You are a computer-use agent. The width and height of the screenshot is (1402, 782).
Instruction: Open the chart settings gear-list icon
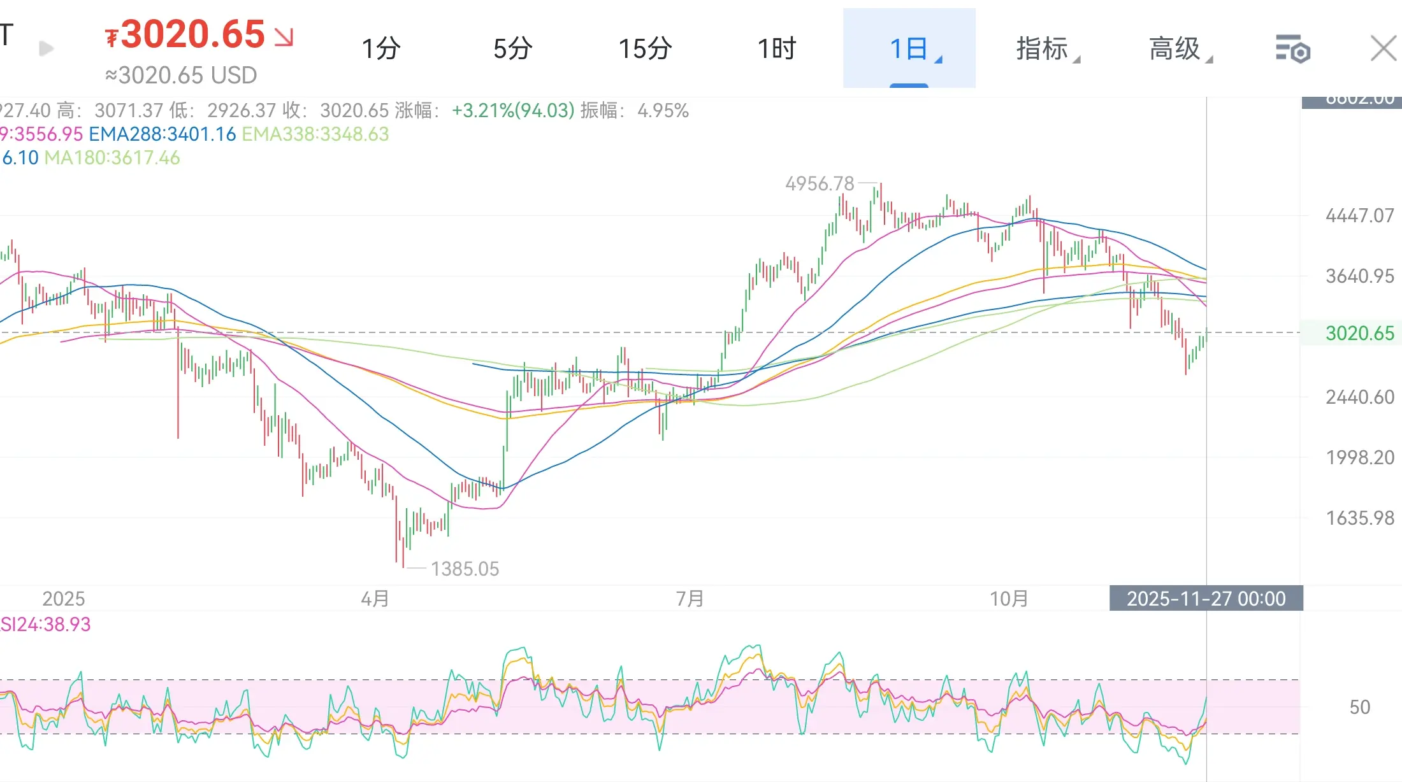coord(1292,49)
